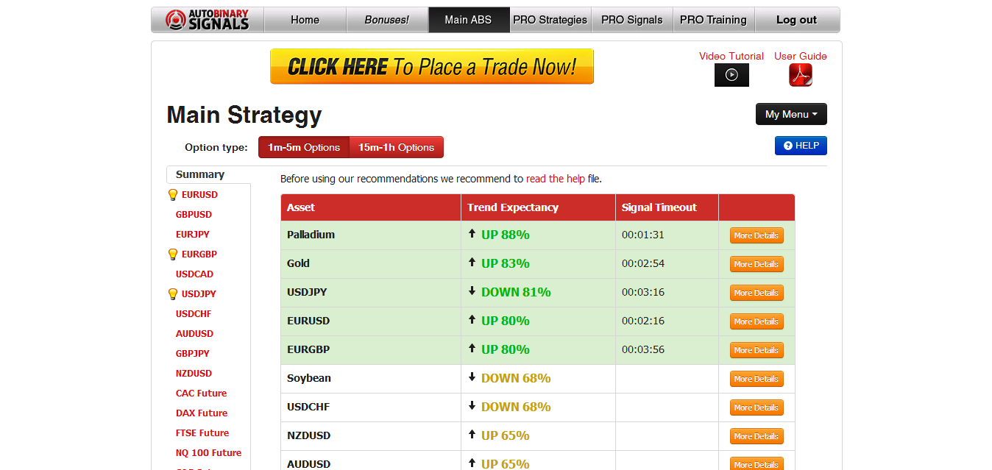Click the Gold asset name
This screenshot has width=992, height=470.
coord(298,263)
